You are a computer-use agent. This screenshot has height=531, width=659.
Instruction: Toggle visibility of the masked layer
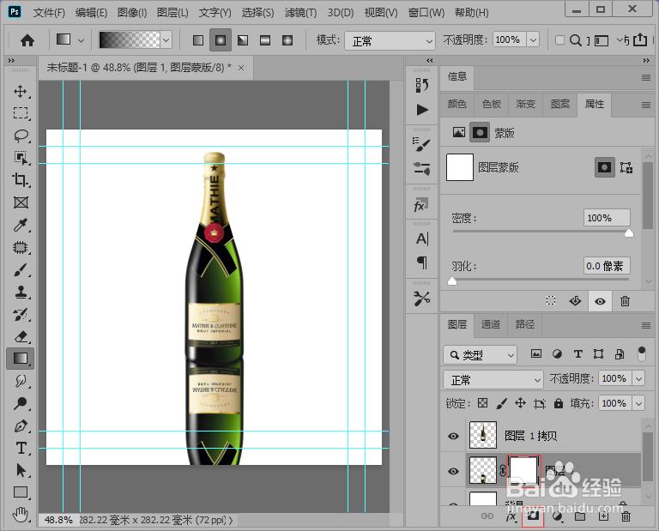453,471
